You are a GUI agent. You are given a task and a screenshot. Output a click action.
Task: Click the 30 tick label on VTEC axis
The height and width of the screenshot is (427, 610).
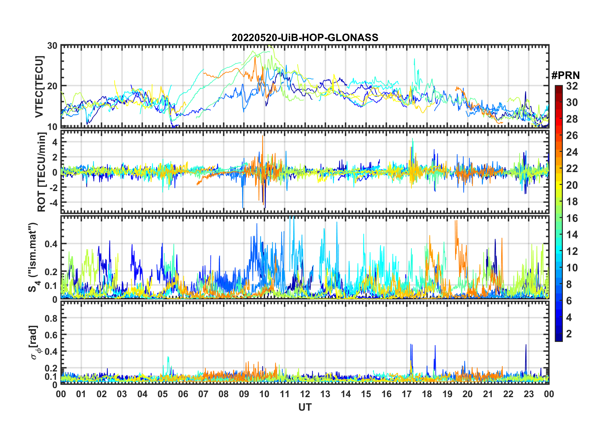52,46
